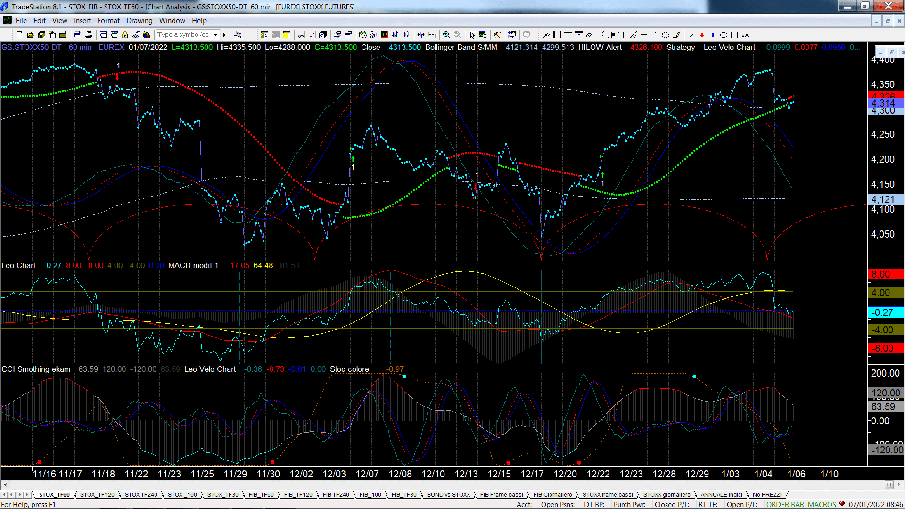This screenshot has width=905, height=509.
Task: Switch to the BUND vs STOXX tab
Action: (x=448, y=494)
